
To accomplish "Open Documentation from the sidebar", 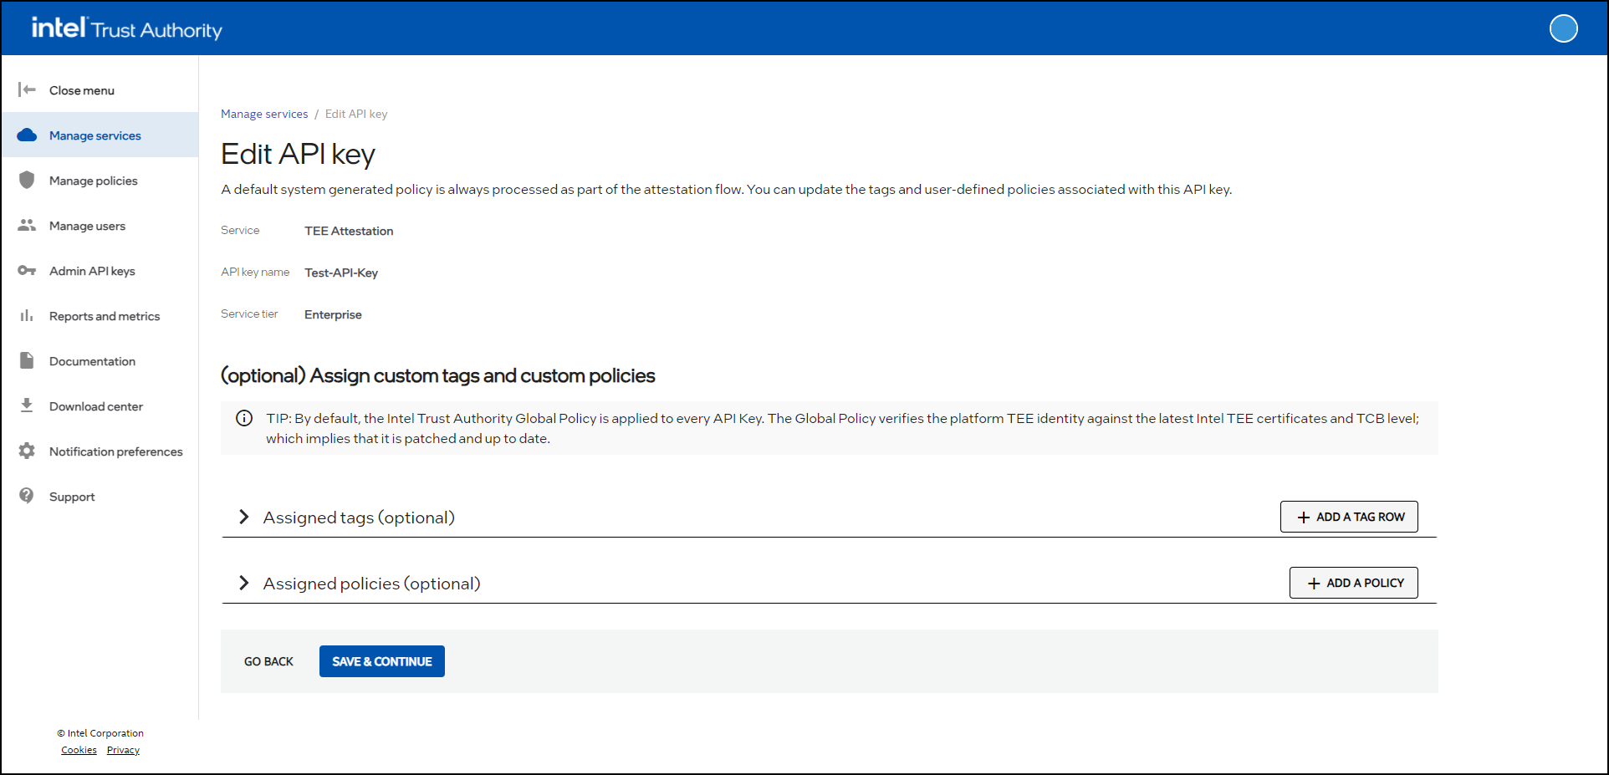I will pos(100,360).
